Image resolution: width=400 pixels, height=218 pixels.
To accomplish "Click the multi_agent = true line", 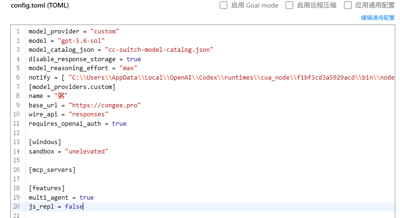I will (x=61, y=197).
